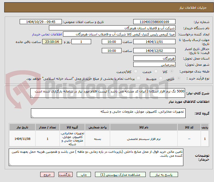Click the row's goods group cell تجهیزات مخابراتی

[x=72, y=139]
